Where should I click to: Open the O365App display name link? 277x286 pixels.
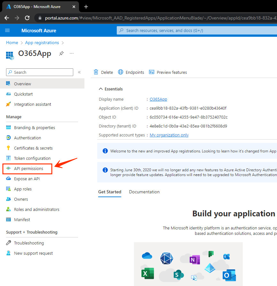coord(158,99)
